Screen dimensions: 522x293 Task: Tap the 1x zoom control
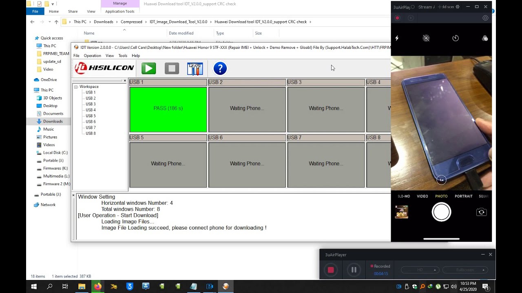441,180
